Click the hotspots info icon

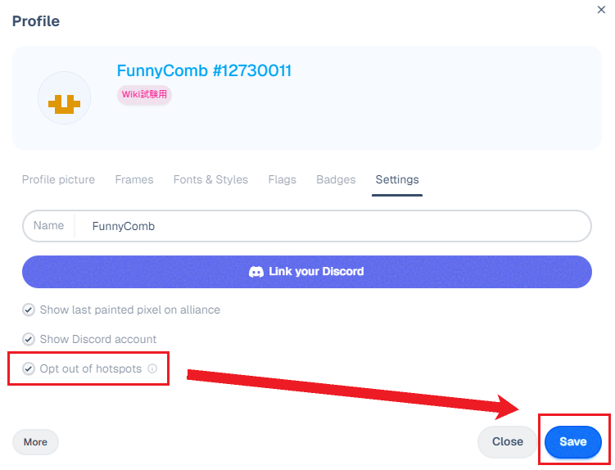click(152, 368)
